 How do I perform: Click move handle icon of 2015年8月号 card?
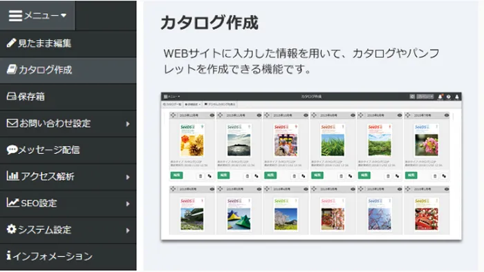[x=361, y=115]
